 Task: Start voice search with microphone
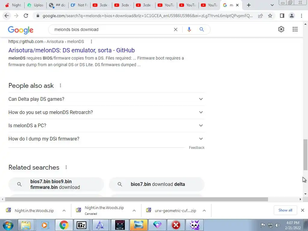click(x=189, y=29)
